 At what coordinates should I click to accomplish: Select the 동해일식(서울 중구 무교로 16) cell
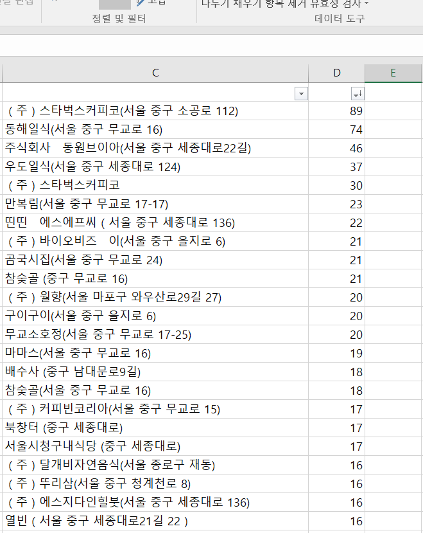pos(155,129)
